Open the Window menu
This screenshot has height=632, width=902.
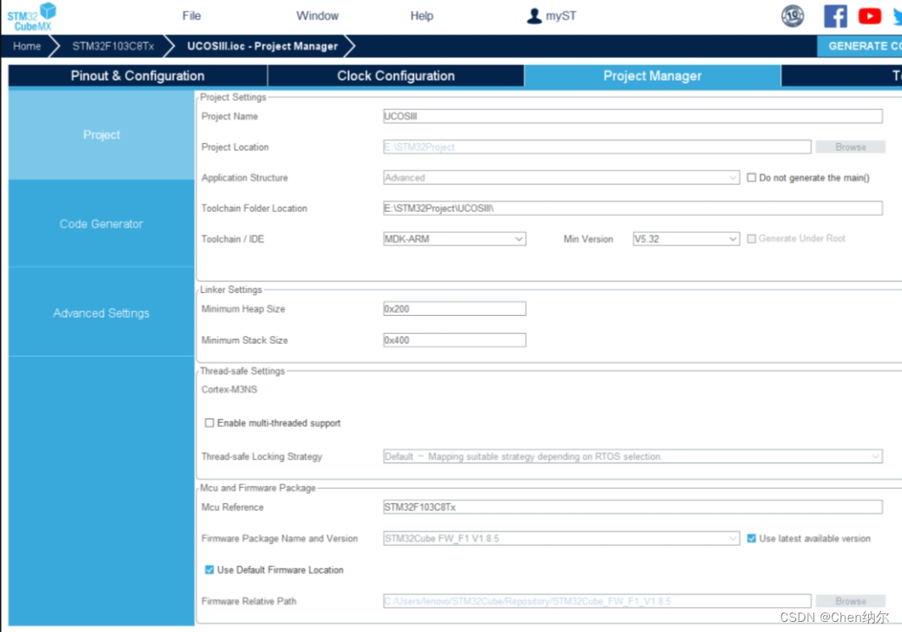coord(317,16)
